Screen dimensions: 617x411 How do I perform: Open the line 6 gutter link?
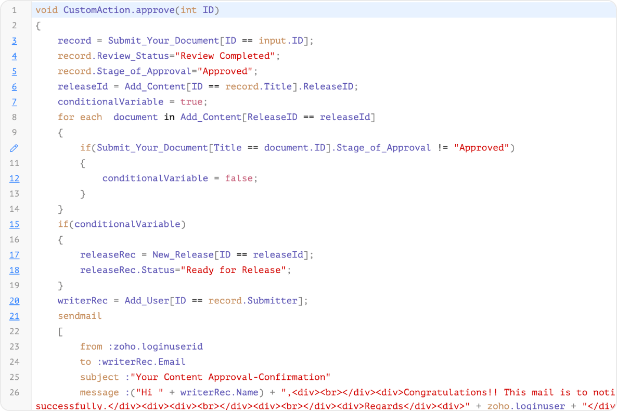point(14,86)
